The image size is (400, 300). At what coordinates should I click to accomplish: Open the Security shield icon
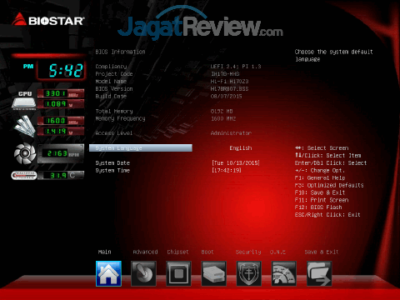(248, 273)
